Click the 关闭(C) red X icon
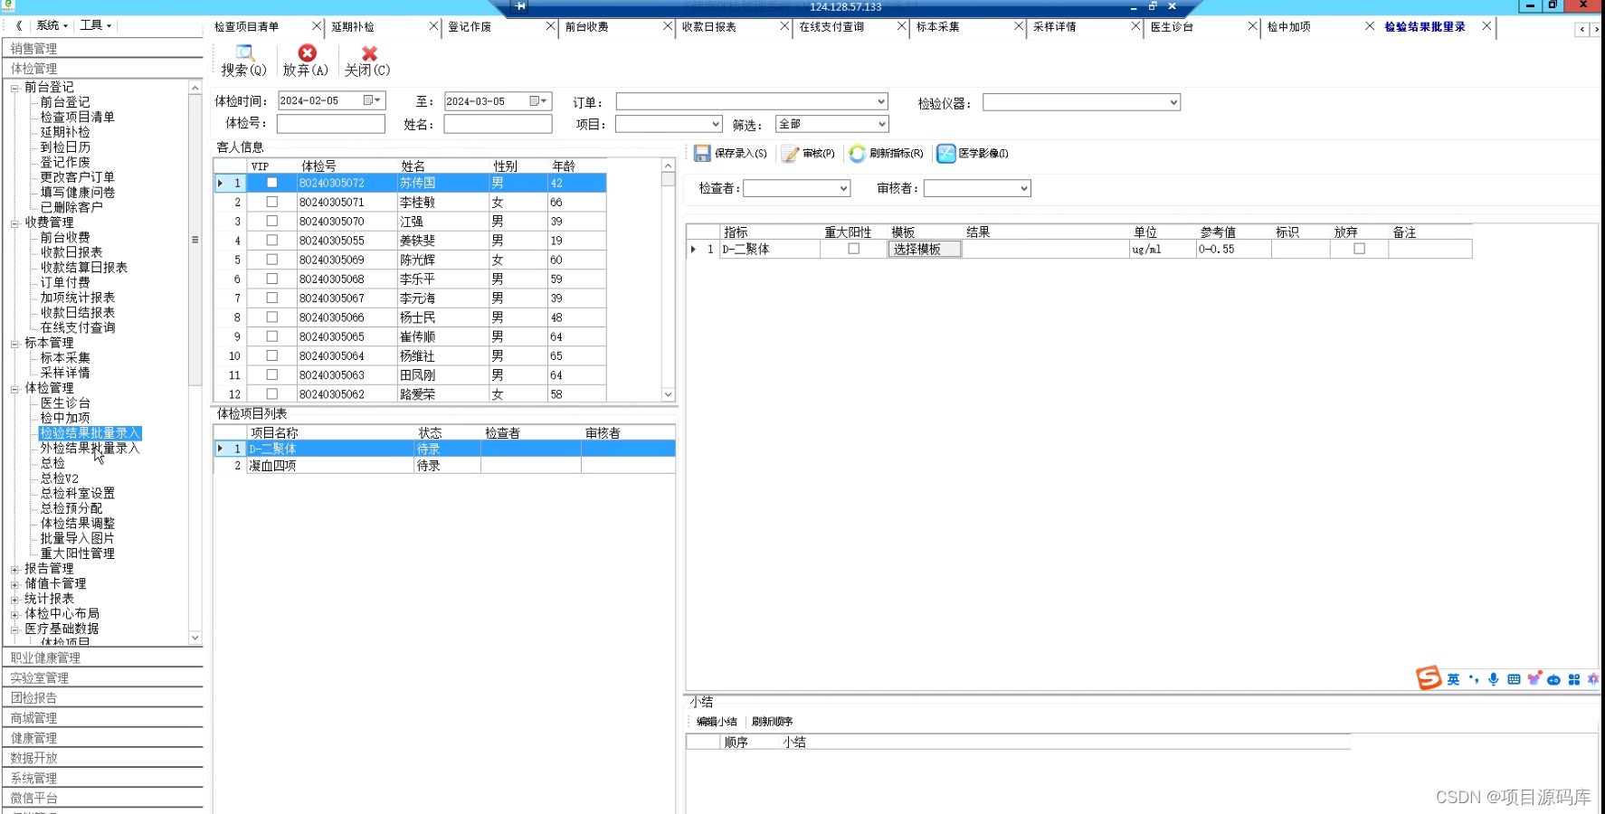The image size is (1605, 814). click(x=369, y=53)
